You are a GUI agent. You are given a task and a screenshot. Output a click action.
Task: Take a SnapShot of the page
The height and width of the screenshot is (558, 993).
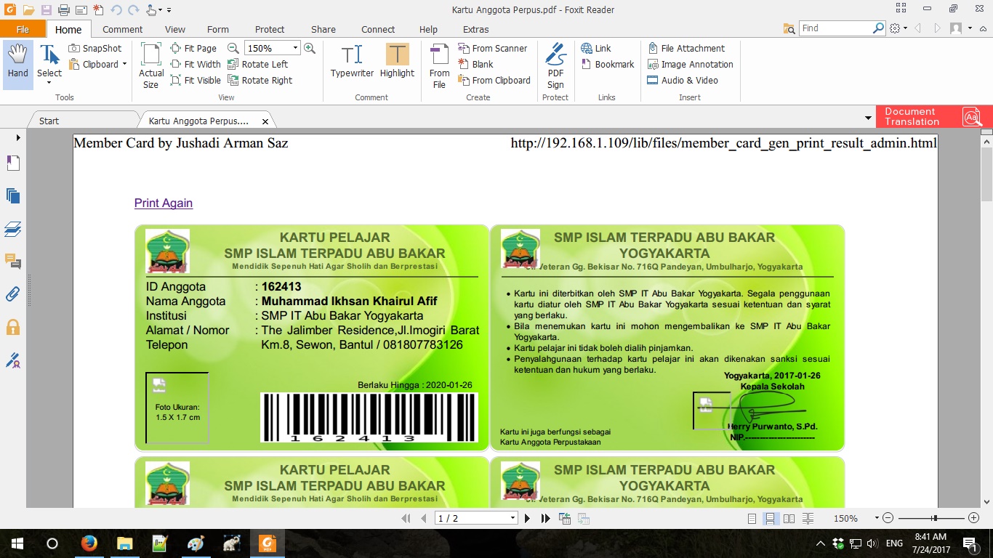(95, 48)
